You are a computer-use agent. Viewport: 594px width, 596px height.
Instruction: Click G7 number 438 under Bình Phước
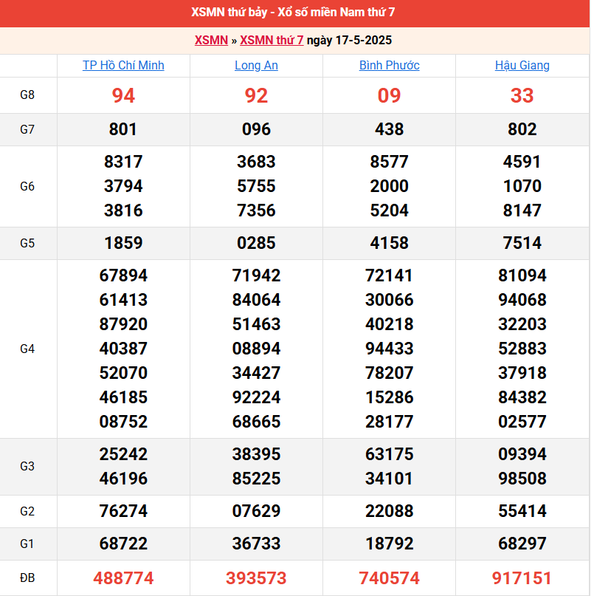[389, 129]
